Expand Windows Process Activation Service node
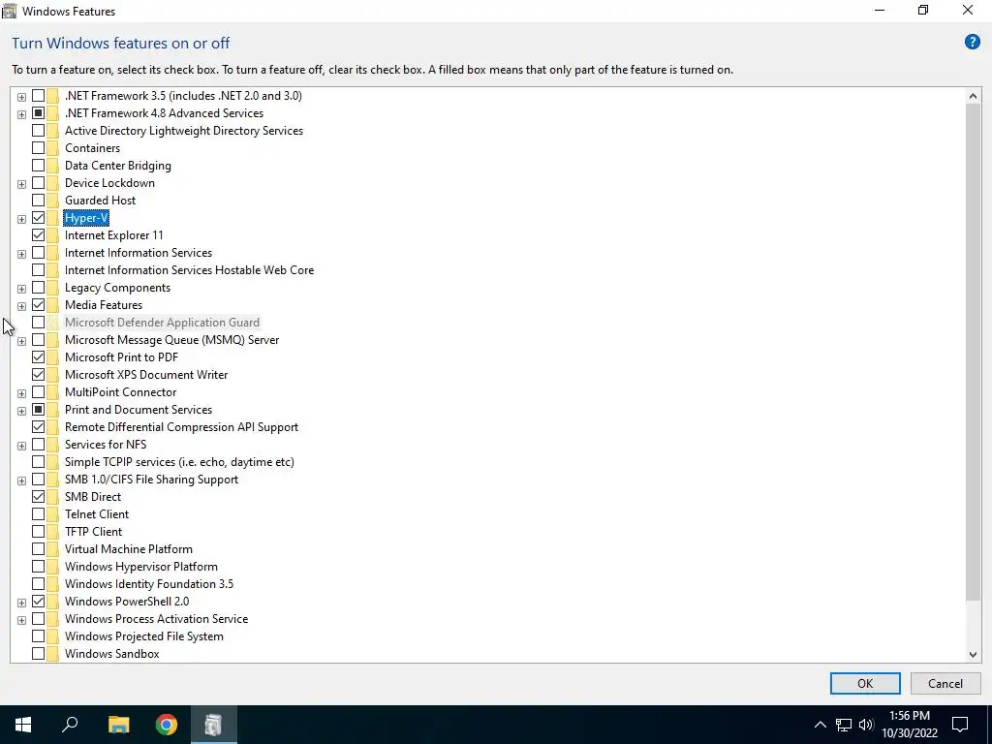Viewport: 992px width, 744px height. 21,620
